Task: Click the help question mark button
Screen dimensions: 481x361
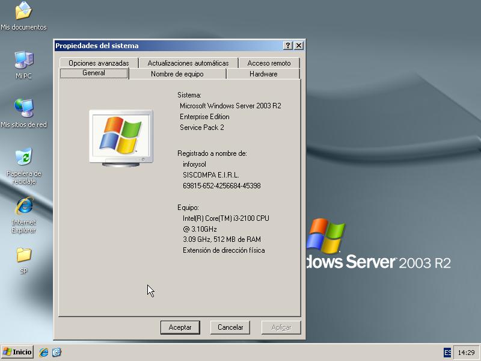Action: [x=288, y=46]
